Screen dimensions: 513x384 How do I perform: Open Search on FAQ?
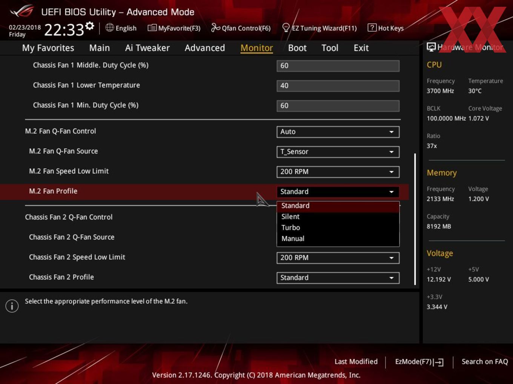pos(485,361)
